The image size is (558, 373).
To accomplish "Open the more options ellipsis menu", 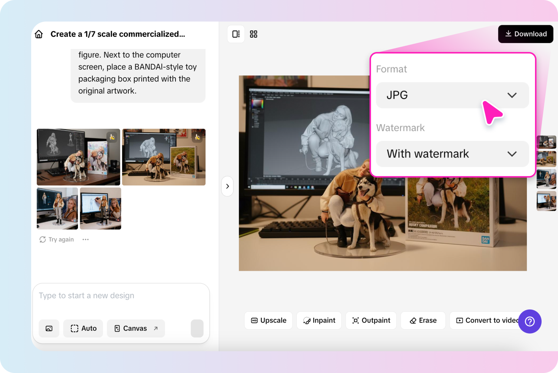I will [86, 240].
